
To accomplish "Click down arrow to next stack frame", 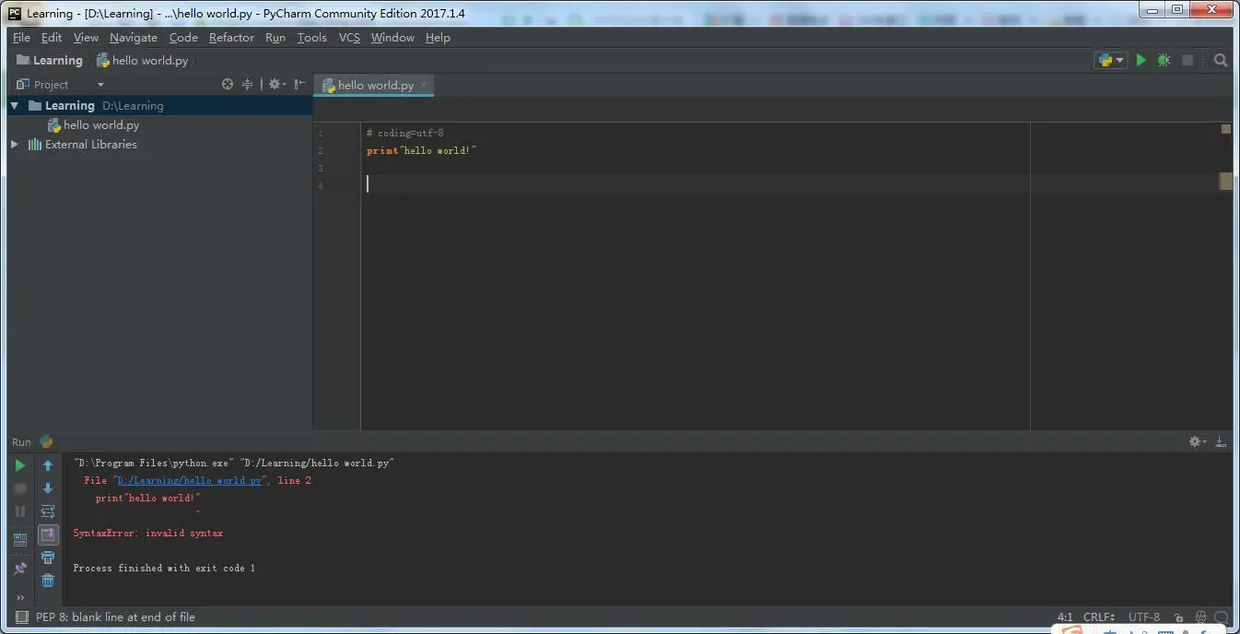I will coord(48,488).
